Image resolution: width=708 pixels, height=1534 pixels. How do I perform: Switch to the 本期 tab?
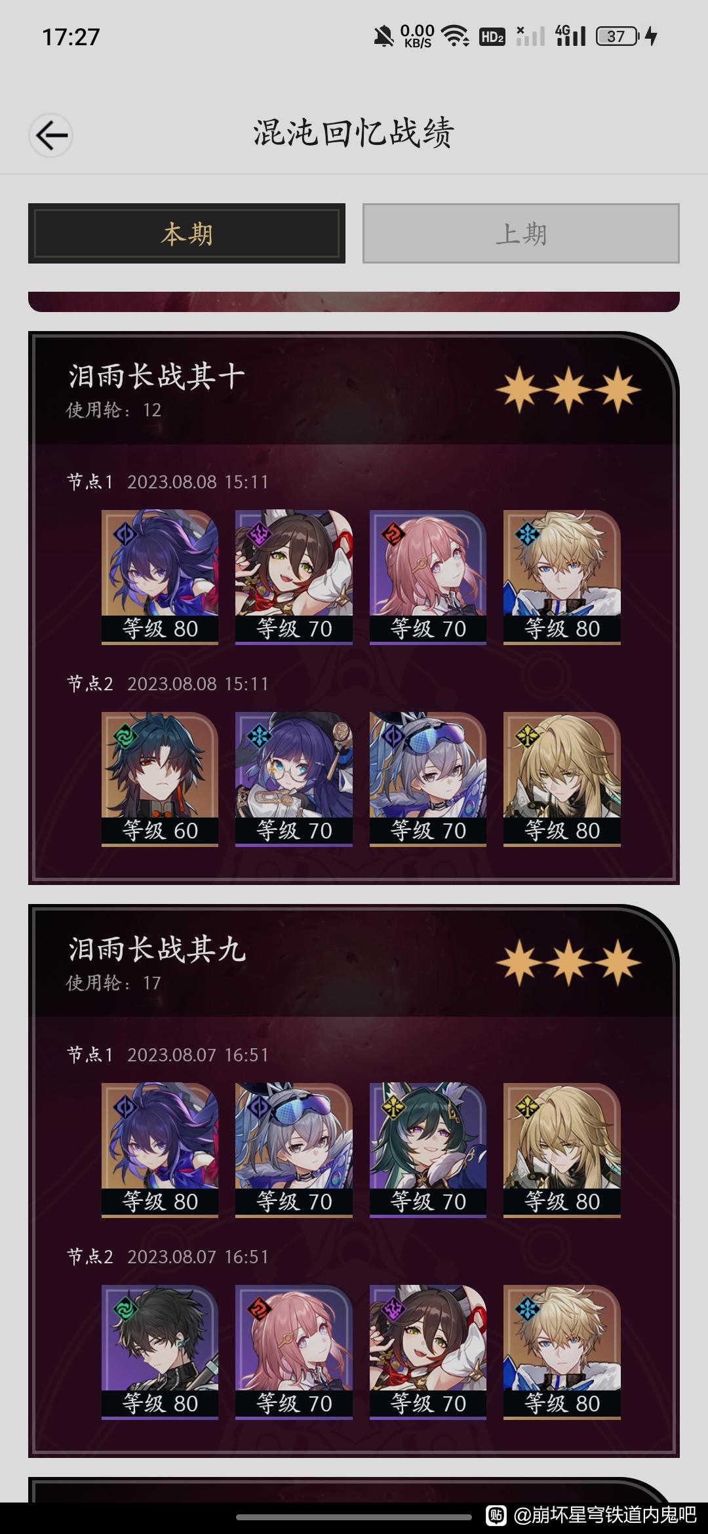(187, 233)
